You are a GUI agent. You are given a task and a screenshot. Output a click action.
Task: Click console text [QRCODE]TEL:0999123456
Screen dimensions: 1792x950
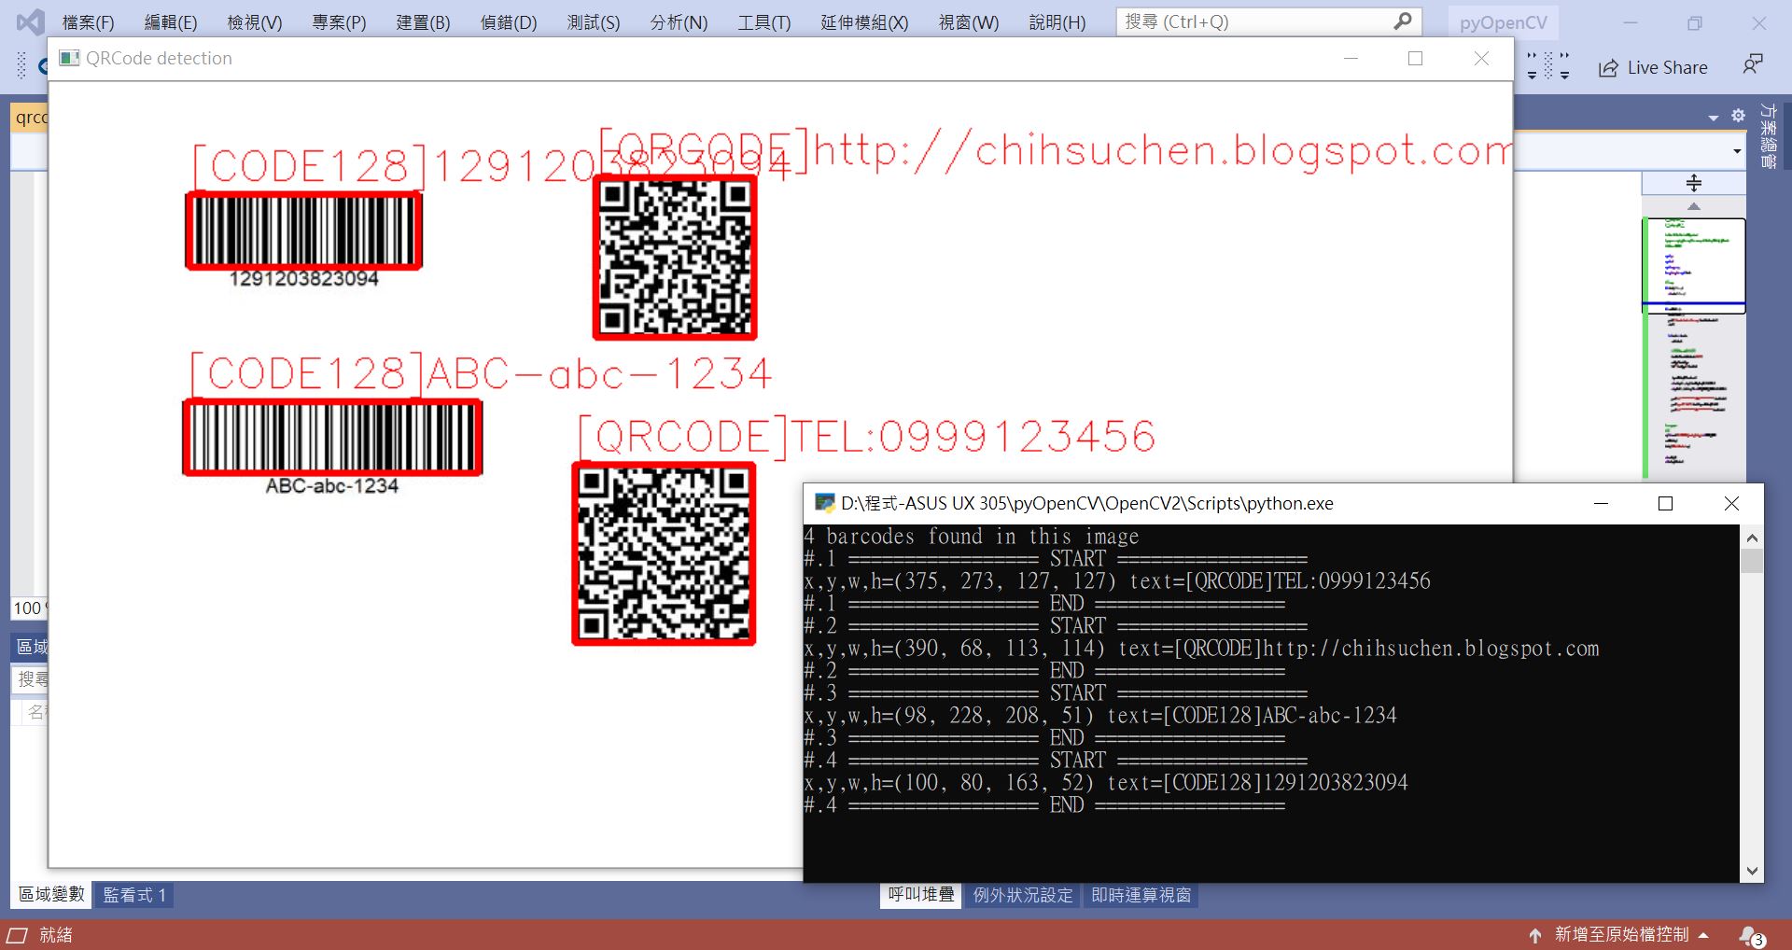1308,581
